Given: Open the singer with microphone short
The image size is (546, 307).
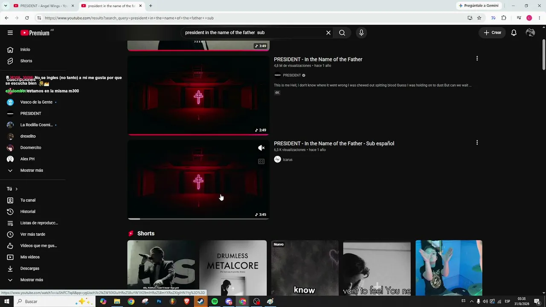Looking at the screenshot, I should click(161, 268).
